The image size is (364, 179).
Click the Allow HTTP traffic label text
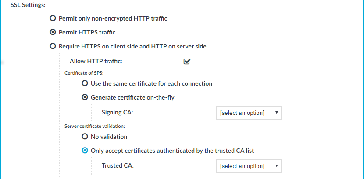[x=96, y=62]
